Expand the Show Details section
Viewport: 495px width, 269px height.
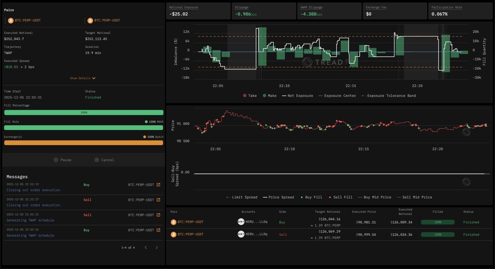coord(83,78)
